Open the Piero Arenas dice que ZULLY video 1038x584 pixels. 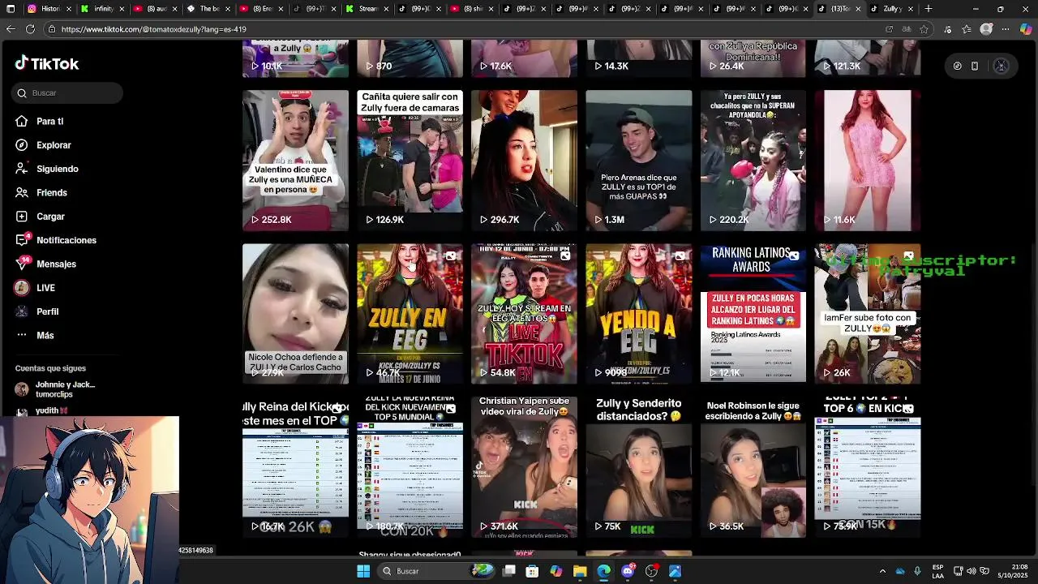click(639, 161)
